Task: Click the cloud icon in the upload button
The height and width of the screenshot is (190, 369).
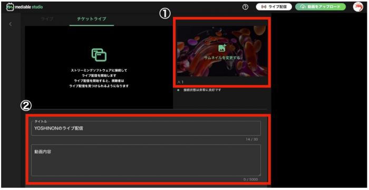Action: pos(303,7)
